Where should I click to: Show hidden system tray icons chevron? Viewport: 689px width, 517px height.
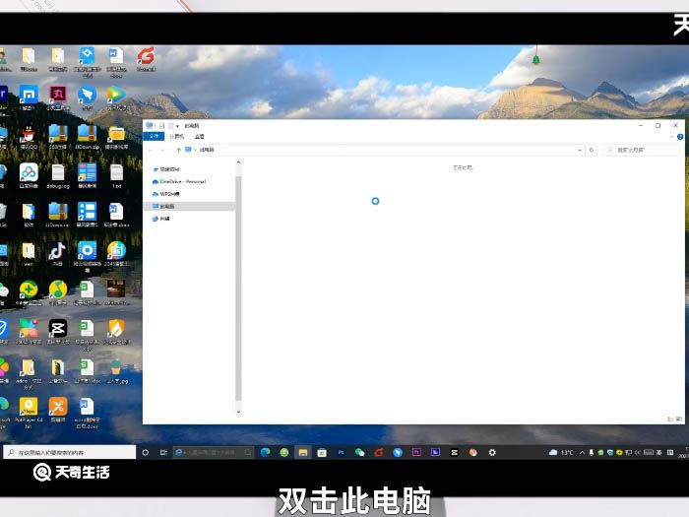click(583, 452)
